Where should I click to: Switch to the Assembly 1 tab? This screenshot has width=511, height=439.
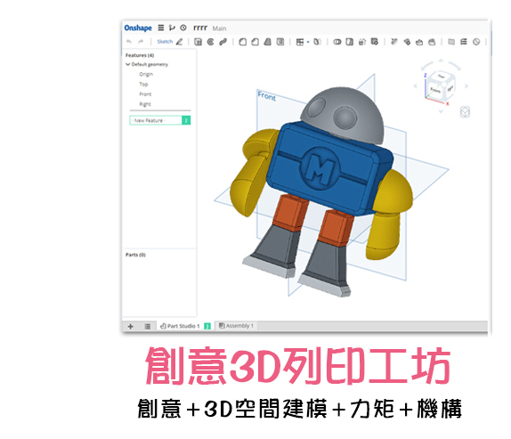pyautogui.click(x=236, y=326)
